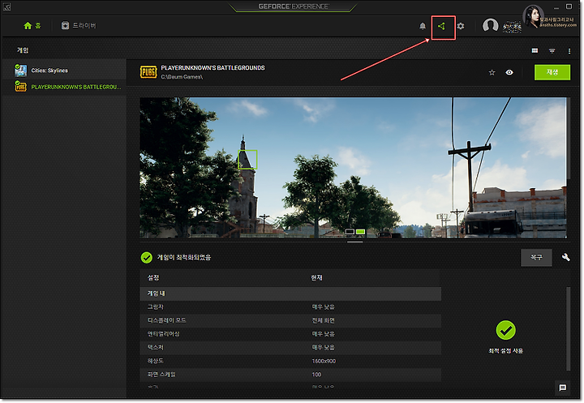The width and height of the screenshot is (584, 403).
Task: Click the green Play (재생) button
Action: pos(552,72)
